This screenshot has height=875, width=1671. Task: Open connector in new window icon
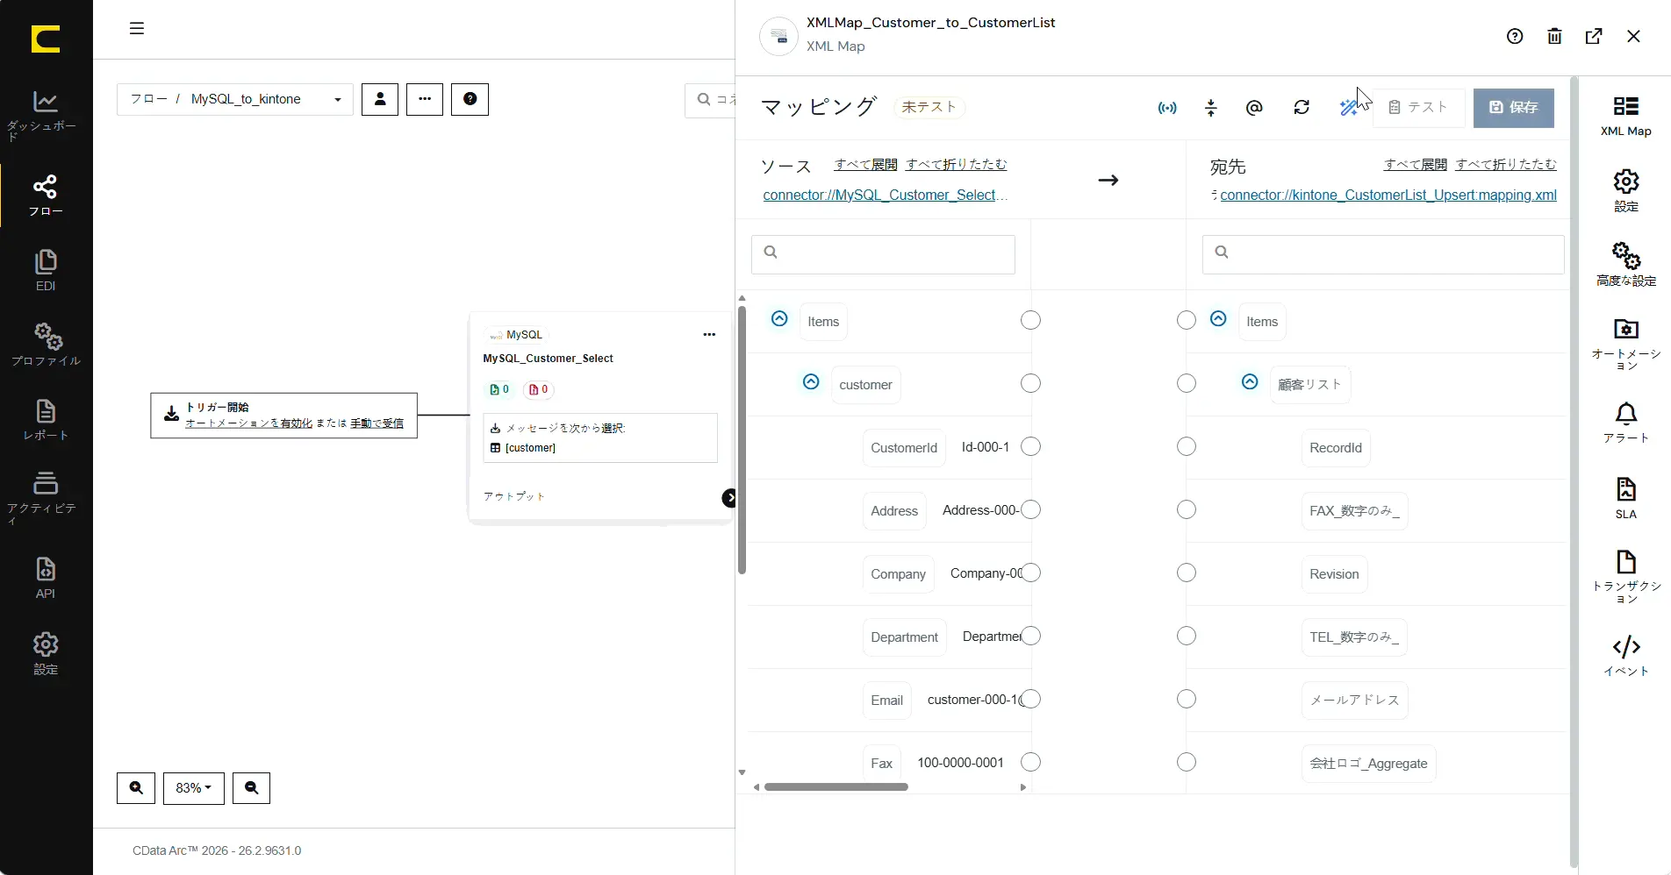click(1594, 36)
